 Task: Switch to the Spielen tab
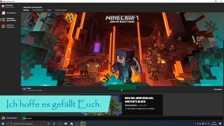click(x=26, y=10)
